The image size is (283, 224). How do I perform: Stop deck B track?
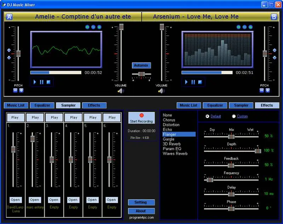(200, 82)
